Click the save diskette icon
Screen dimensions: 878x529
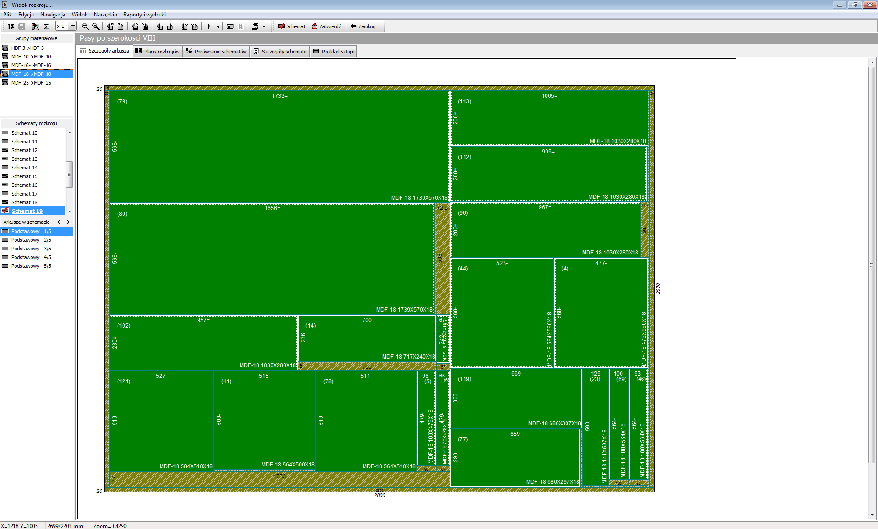pos(21,26)
